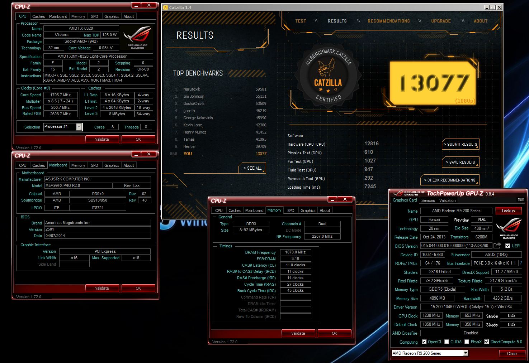Select the Graphics Card tab in GPU-Z
Viewport: 529px width, 363px height.
(x=405, y=200)
